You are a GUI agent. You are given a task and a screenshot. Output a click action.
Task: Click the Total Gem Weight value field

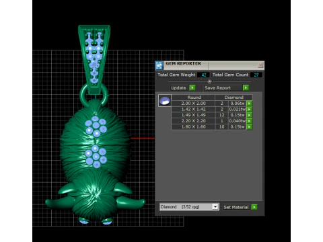pos(203,75)
